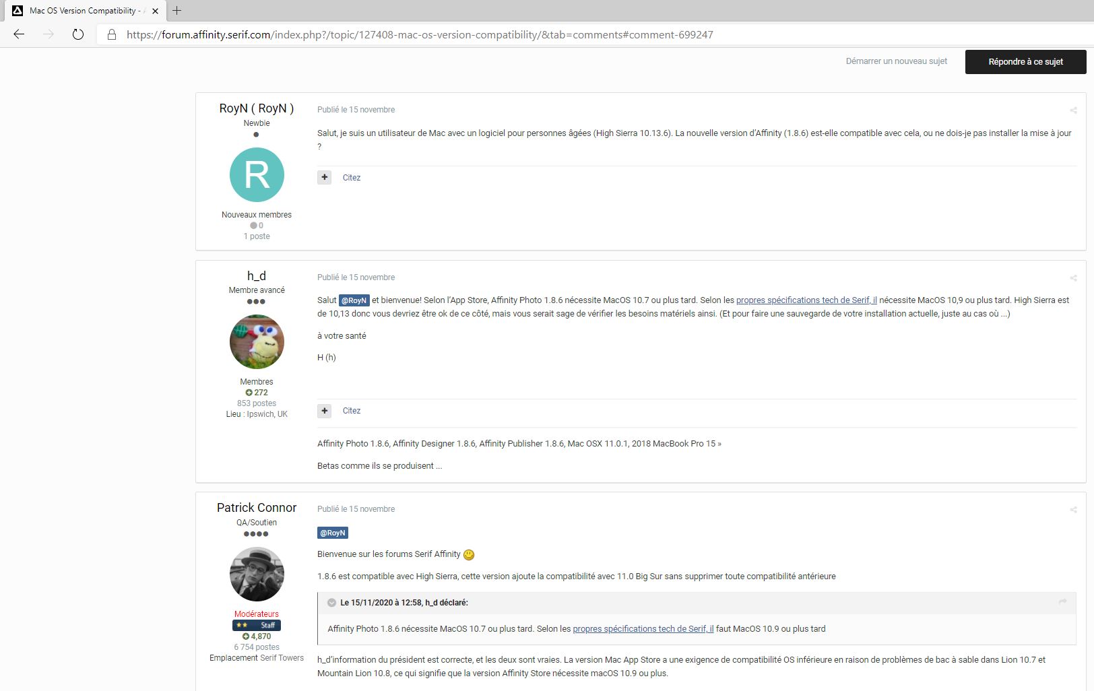Open the RoyN ( RoyN ) username link
Screen dimensions: 1094x691
257,108
